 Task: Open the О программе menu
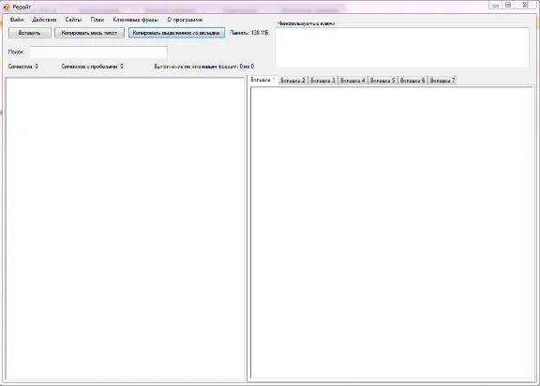pos(185,20)
